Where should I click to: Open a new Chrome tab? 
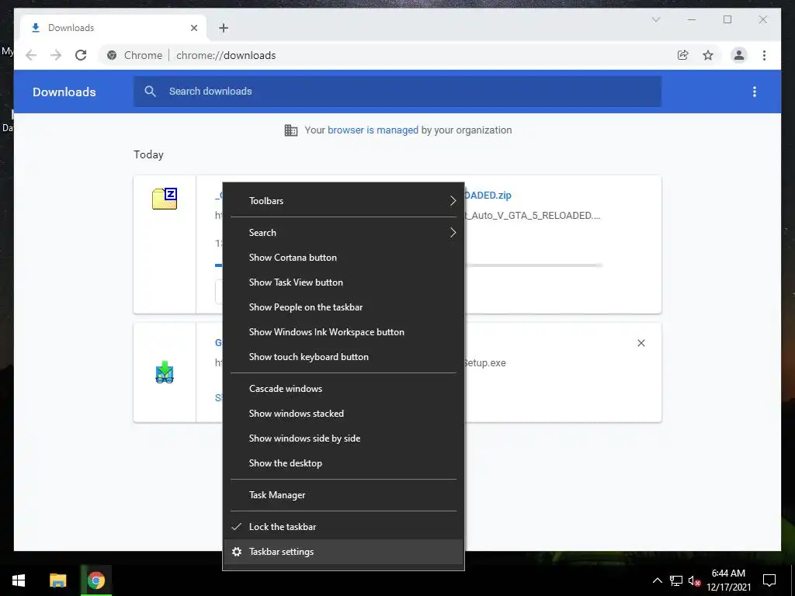[224, 28]
